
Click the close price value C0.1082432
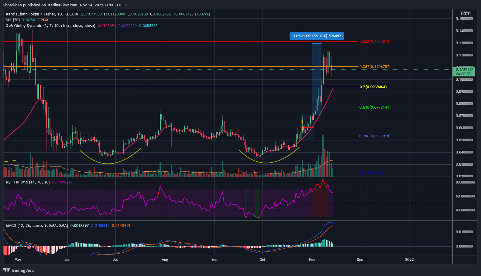(x=160, y=14)
